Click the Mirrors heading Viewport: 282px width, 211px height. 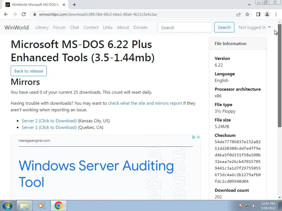25,82
